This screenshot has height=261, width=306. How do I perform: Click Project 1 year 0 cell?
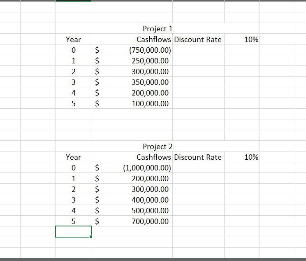pos(73,50)
